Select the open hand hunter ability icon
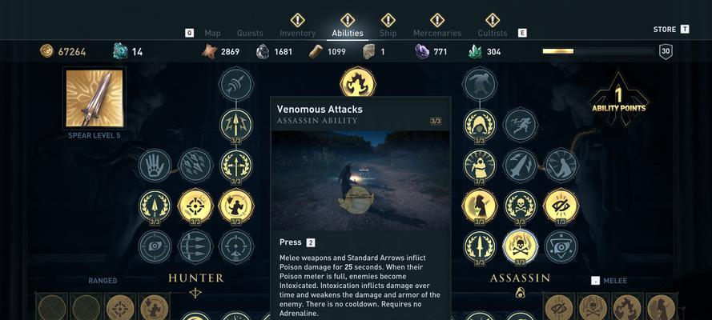 coord(155,166)
